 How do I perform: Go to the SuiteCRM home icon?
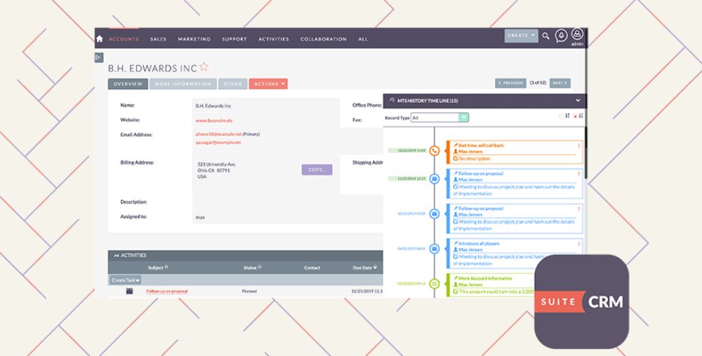100,39
